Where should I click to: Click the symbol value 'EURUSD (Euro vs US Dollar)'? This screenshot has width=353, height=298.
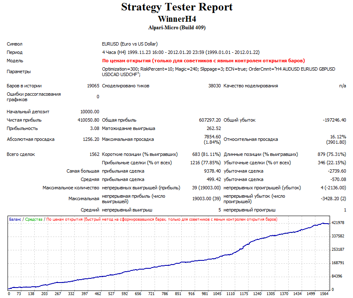[130, 44]
